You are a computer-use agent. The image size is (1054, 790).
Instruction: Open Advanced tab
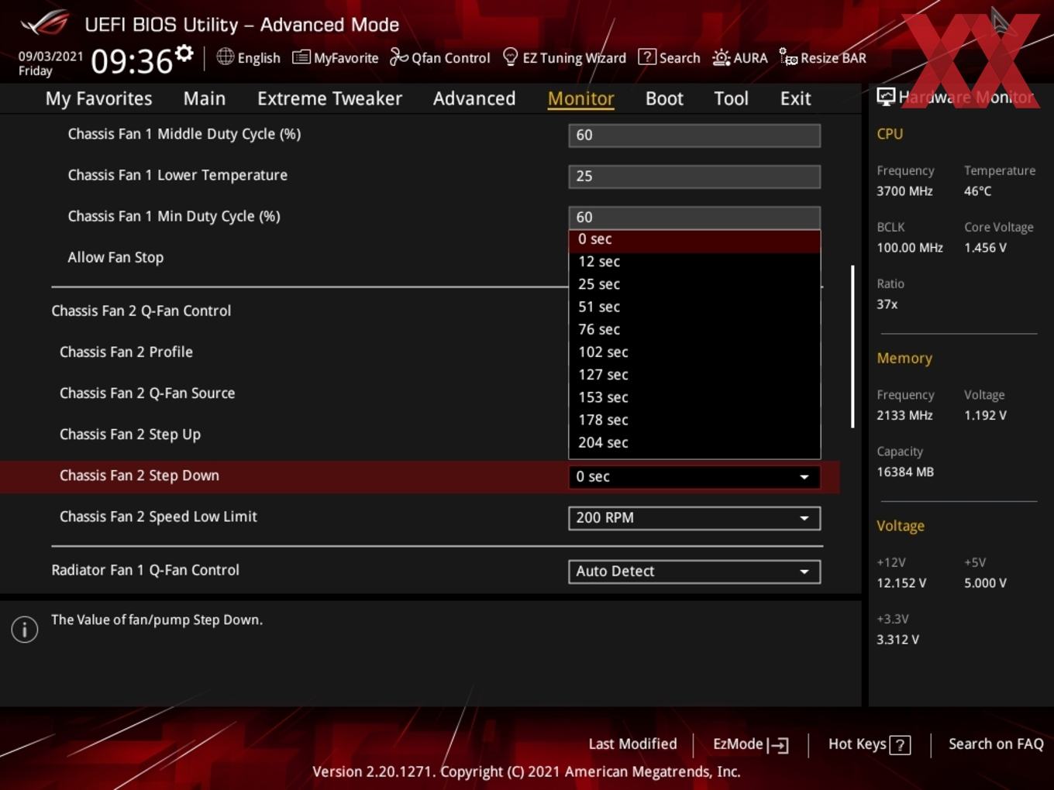474,98
